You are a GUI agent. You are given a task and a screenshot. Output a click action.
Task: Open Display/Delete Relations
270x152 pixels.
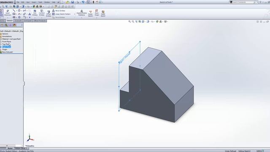(81, 13)
